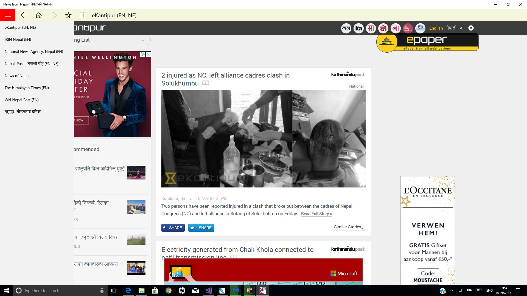527x296 pixels.
Task: Open the settings gear on Kantipur header
Action: tap(471, 28)
